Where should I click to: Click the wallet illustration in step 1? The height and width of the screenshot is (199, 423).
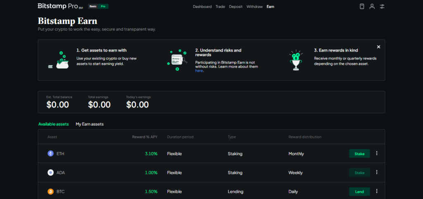click(x=59, y=60)
